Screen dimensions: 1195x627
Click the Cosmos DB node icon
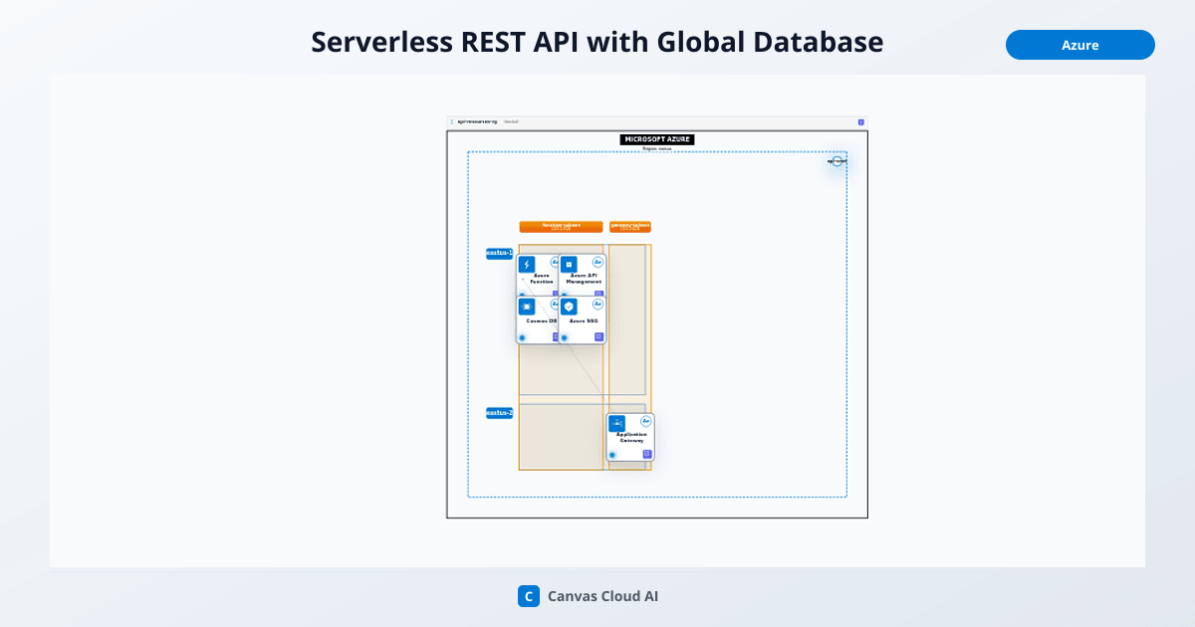[x=527, y=307]
